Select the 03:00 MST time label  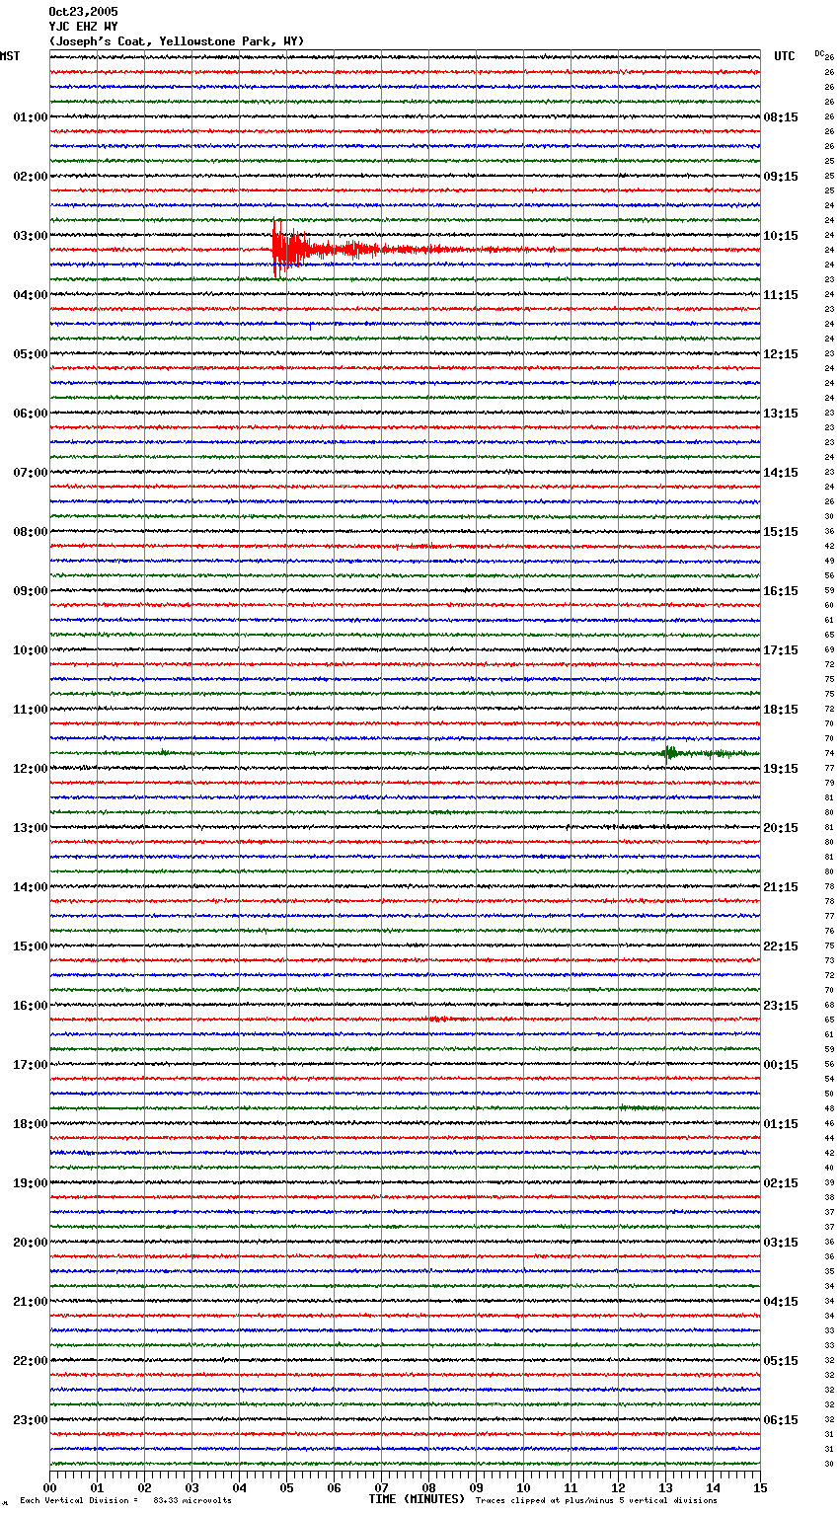31,236
